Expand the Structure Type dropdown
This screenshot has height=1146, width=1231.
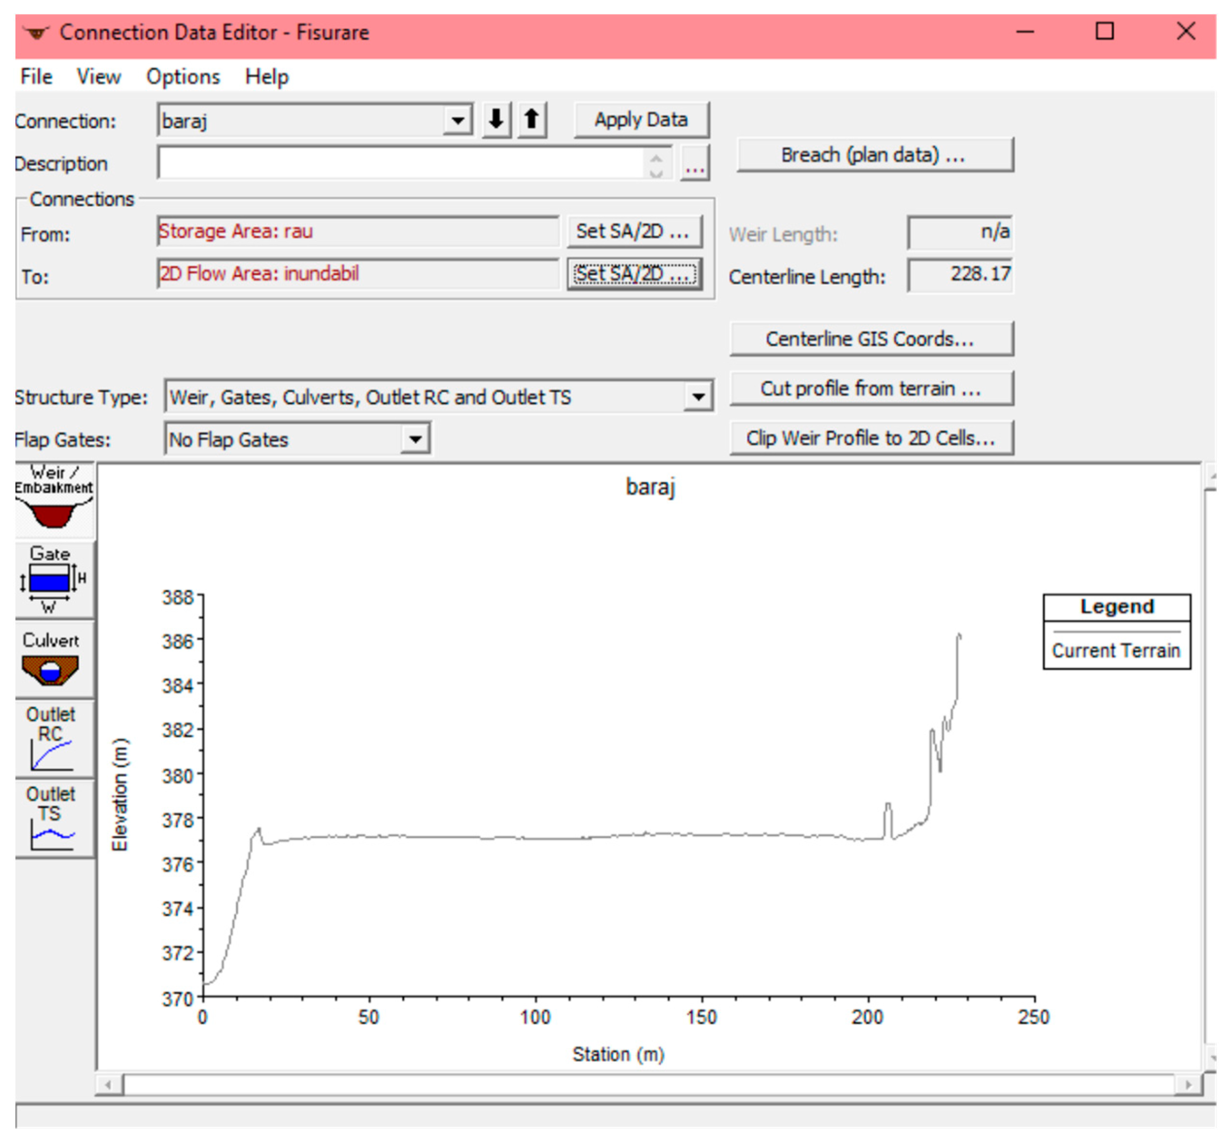[x=698, y=397]
